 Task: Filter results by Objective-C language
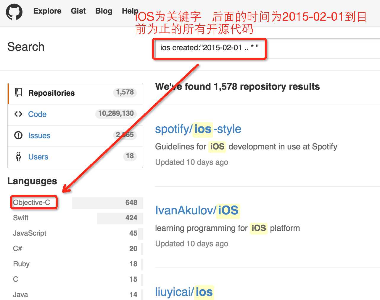32,203
